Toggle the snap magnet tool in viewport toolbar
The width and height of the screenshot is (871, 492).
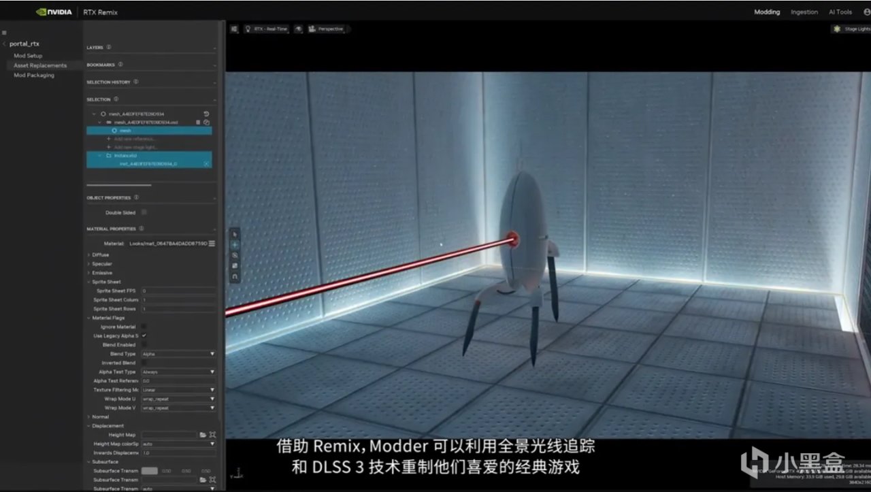pos(235,276)
